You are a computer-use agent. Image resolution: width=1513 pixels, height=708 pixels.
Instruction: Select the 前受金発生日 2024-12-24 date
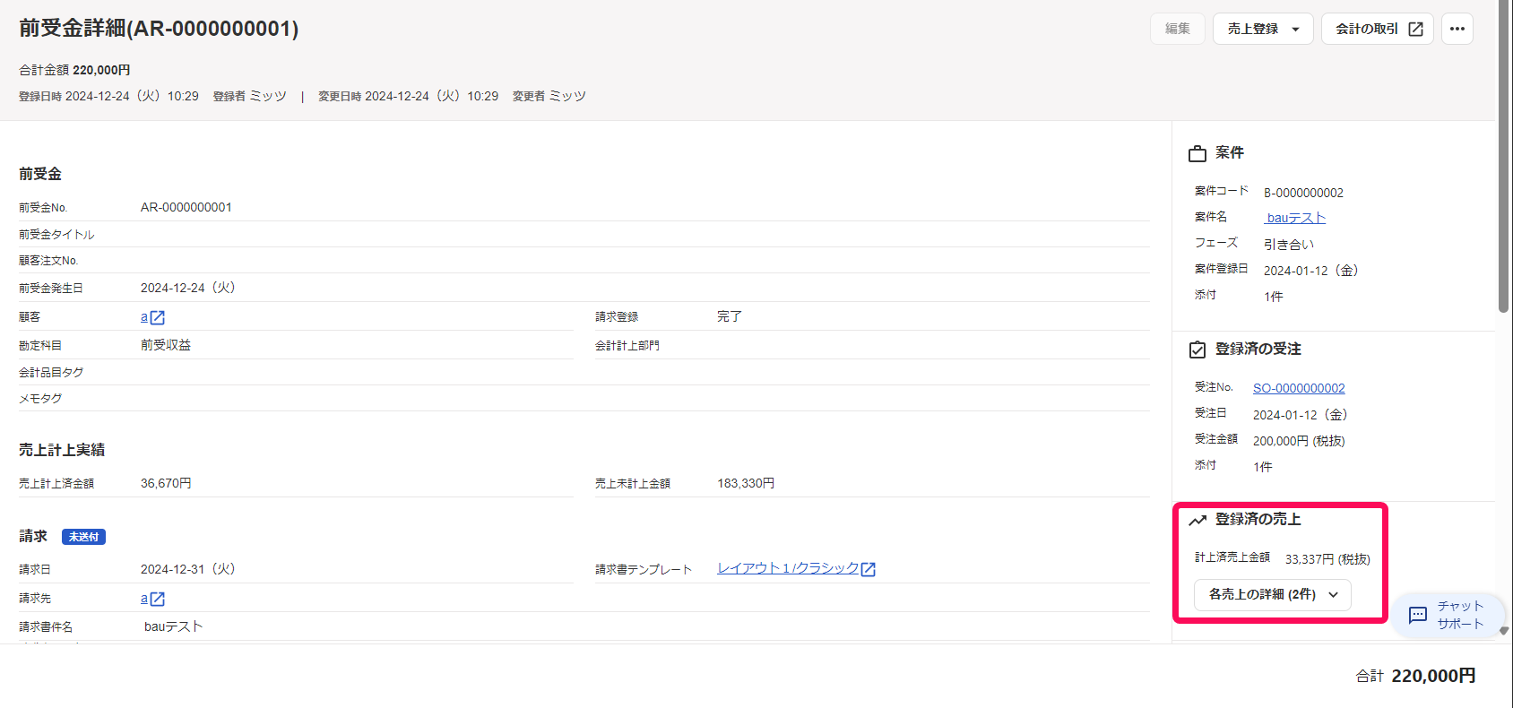point(188,288)
